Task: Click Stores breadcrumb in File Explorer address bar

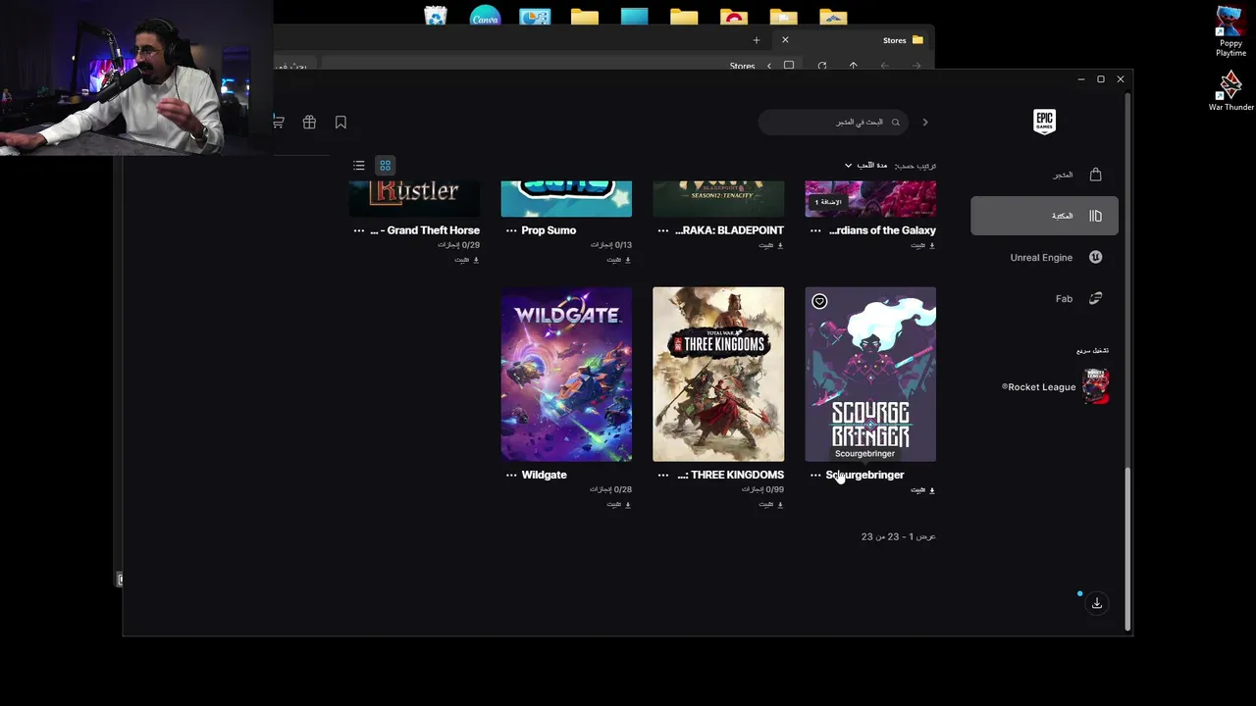Action: [x=742, y=66]
